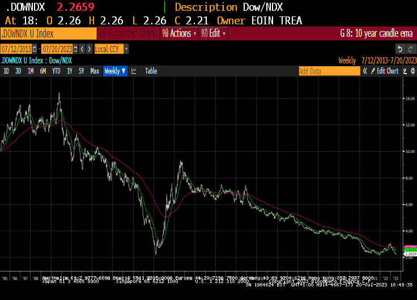Click the start date field 07/12/2013
This screenshot has height=300, width=417.
point(16,49)
